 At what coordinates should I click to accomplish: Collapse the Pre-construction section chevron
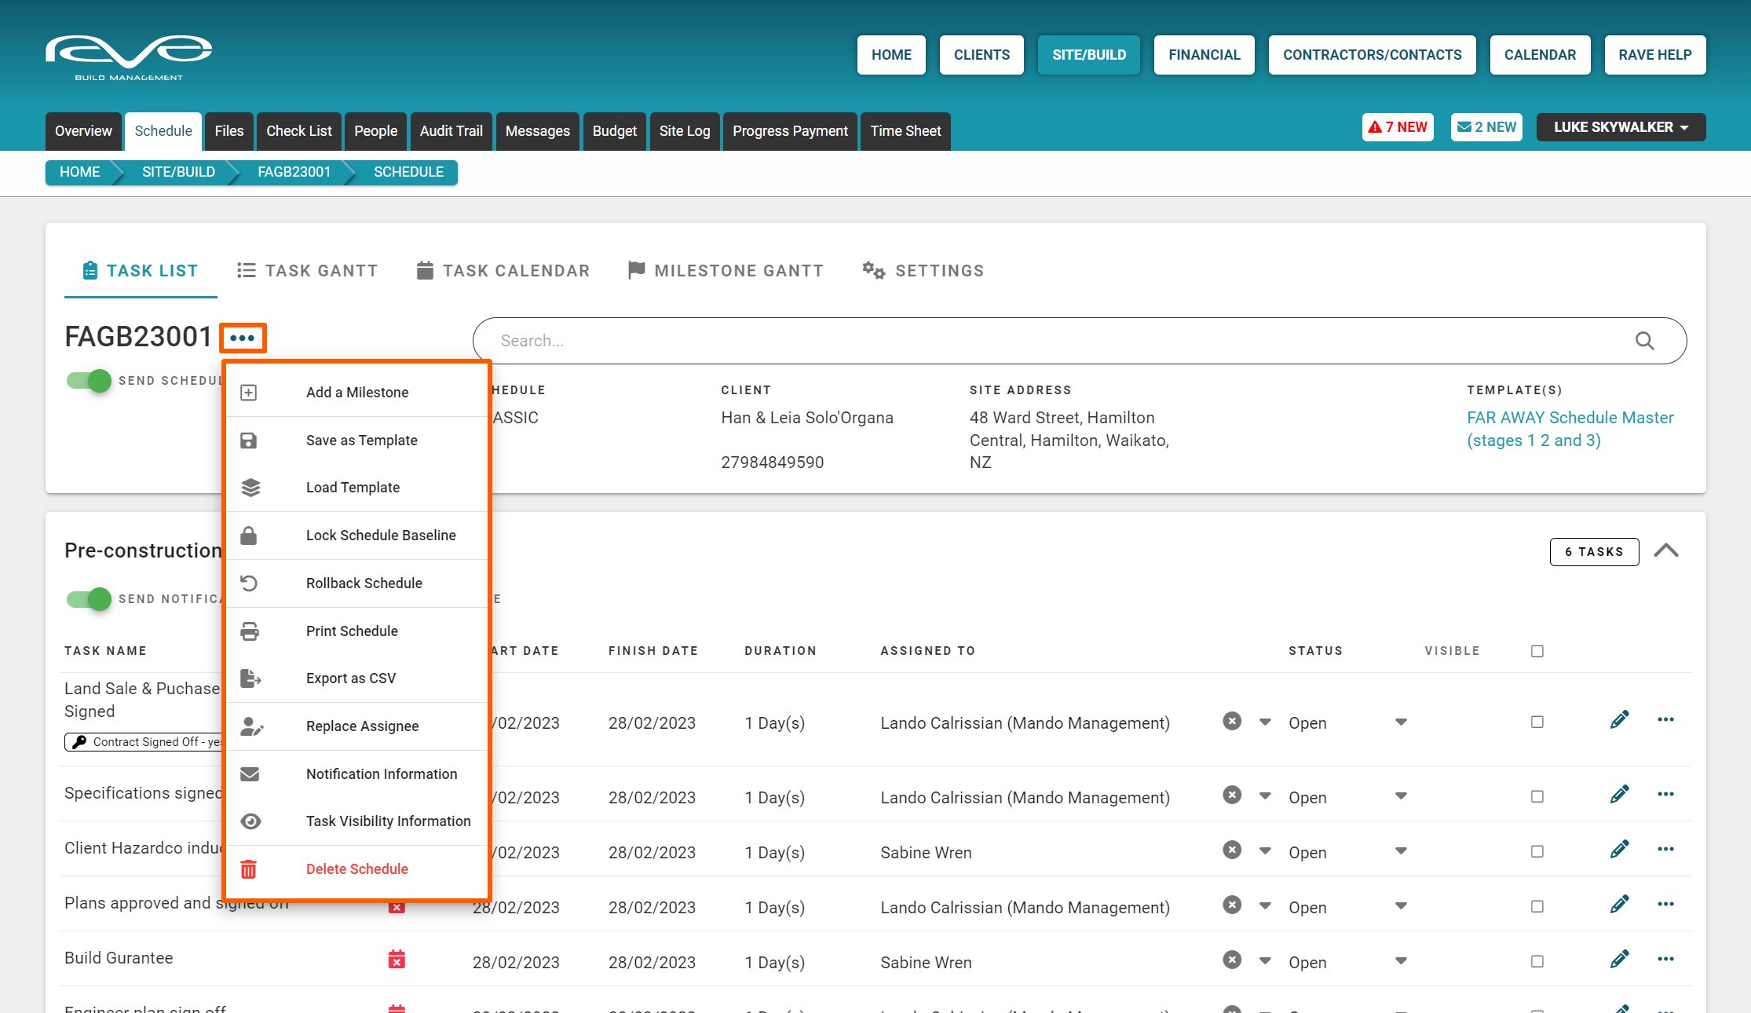(x=1665, y=551)
